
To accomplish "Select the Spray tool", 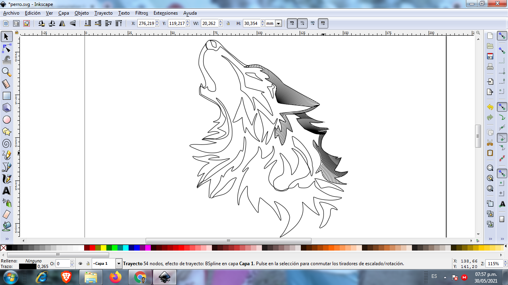I will tap(6, 203).
